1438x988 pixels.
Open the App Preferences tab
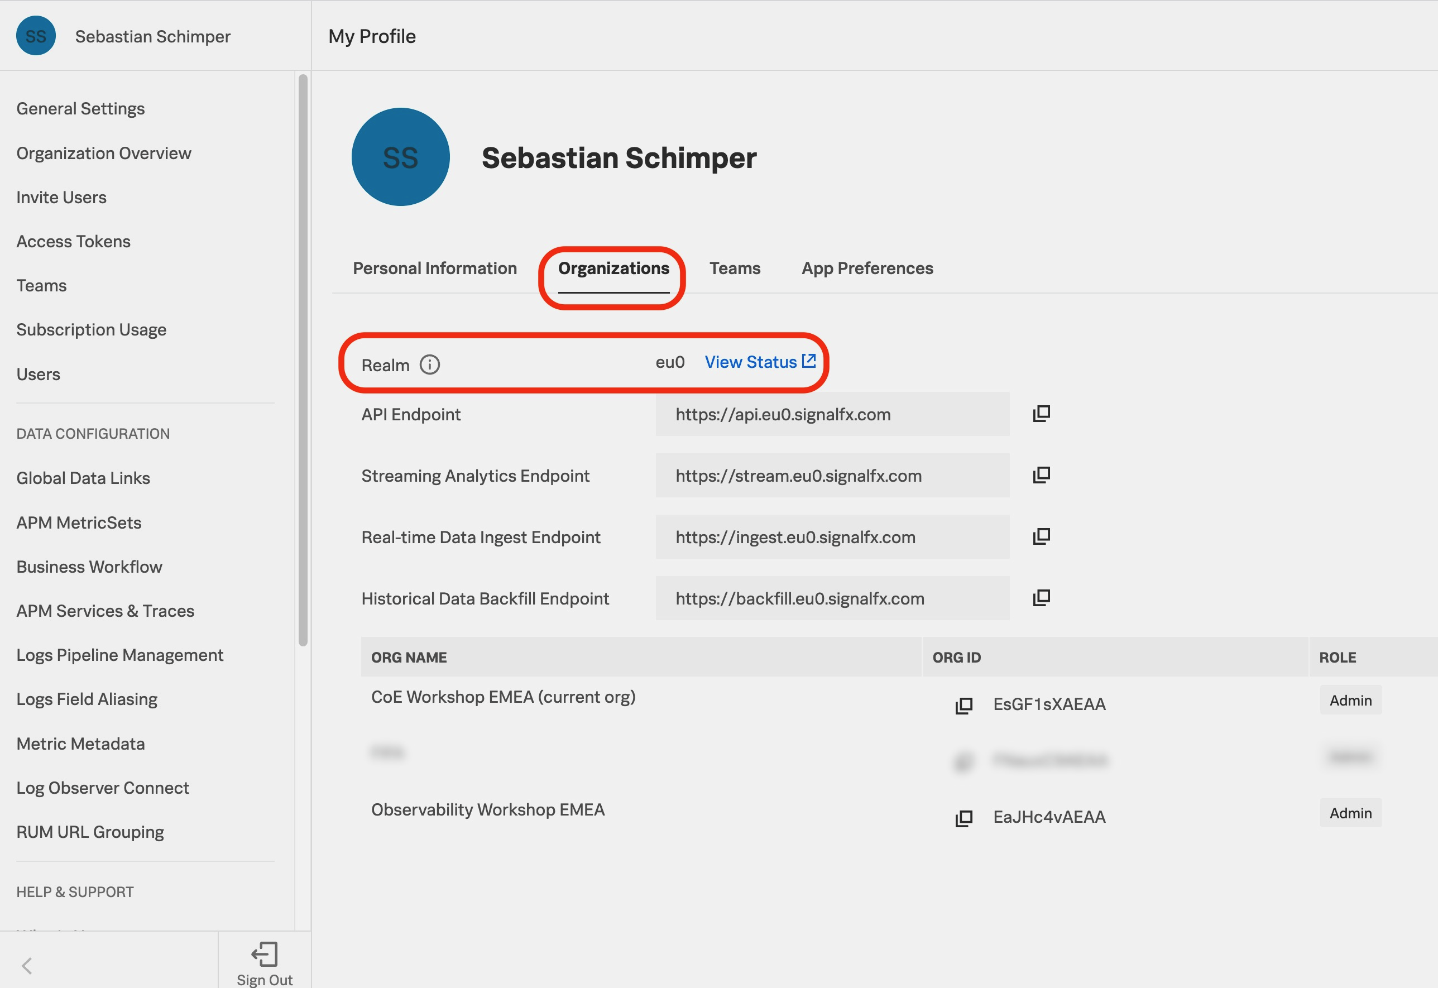point(867,268)
